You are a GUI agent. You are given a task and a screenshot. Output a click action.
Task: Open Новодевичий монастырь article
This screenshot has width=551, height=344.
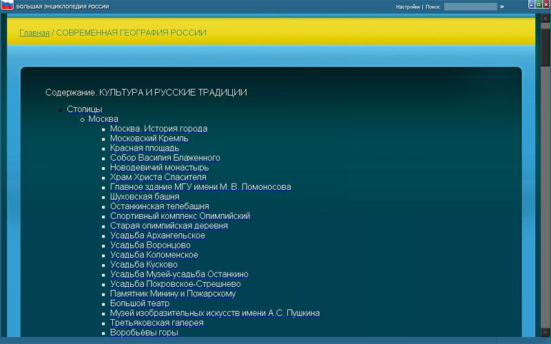[x=159, y=167]
